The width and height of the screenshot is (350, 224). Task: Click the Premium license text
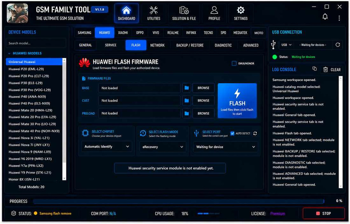[x=278, y=213]
